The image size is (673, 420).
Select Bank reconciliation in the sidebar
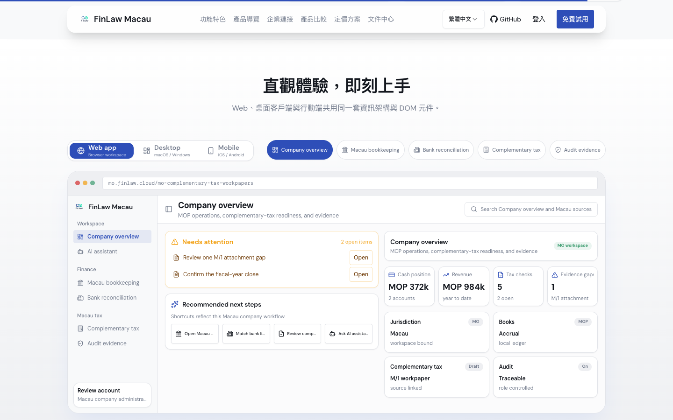tap(112, 298)
